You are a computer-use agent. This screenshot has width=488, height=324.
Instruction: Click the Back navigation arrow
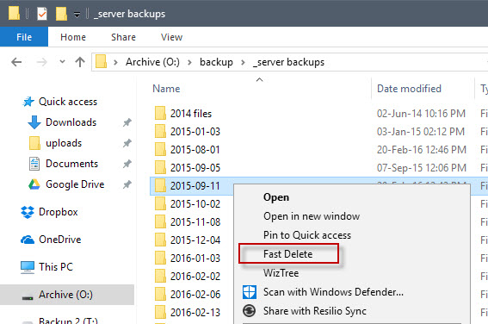[x=16, y=62]
